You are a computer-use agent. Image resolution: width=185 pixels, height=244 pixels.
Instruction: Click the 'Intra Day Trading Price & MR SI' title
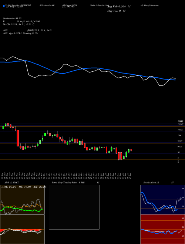click(x=75, y=183)
